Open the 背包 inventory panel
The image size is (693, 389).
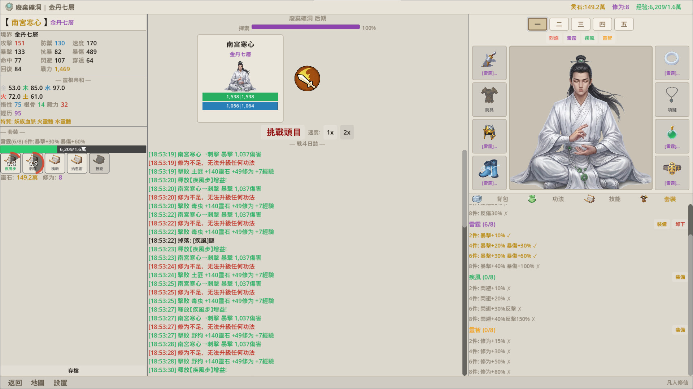pyautogui.click(x=502, y=199)
